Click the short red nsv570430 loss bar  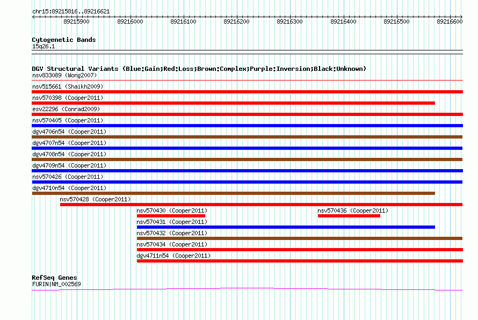coord(171,216)
